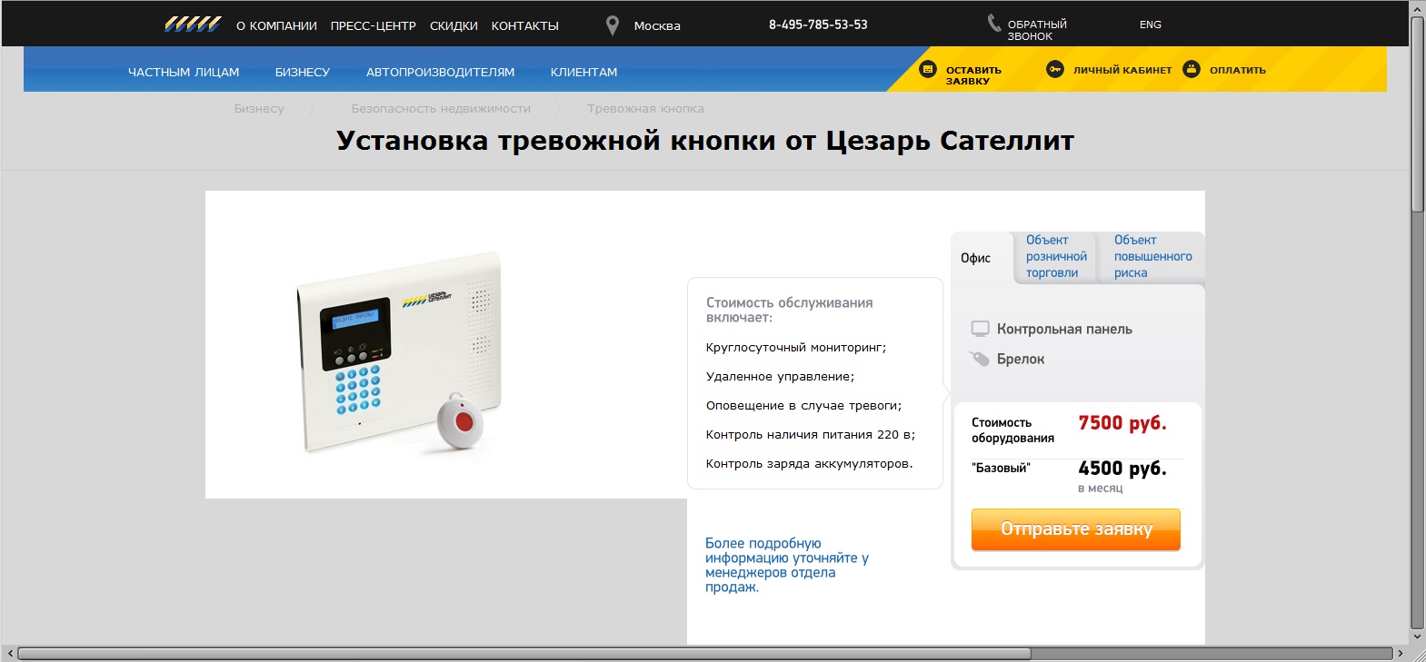The width and height of the screenshot is (1426, 662).
Task: Switch to Объект повышенного риска tab
Action: click(x=1152, y=256)
